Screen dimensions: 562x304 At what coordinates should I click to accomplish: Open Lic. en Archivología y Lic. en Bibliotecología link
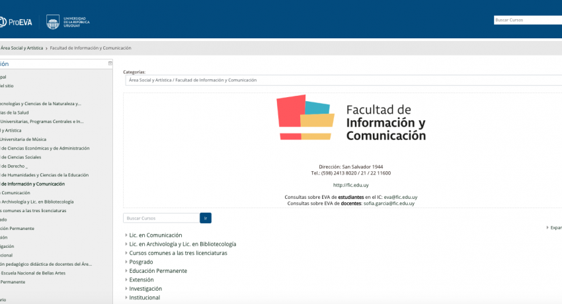[x=182, y=245]
